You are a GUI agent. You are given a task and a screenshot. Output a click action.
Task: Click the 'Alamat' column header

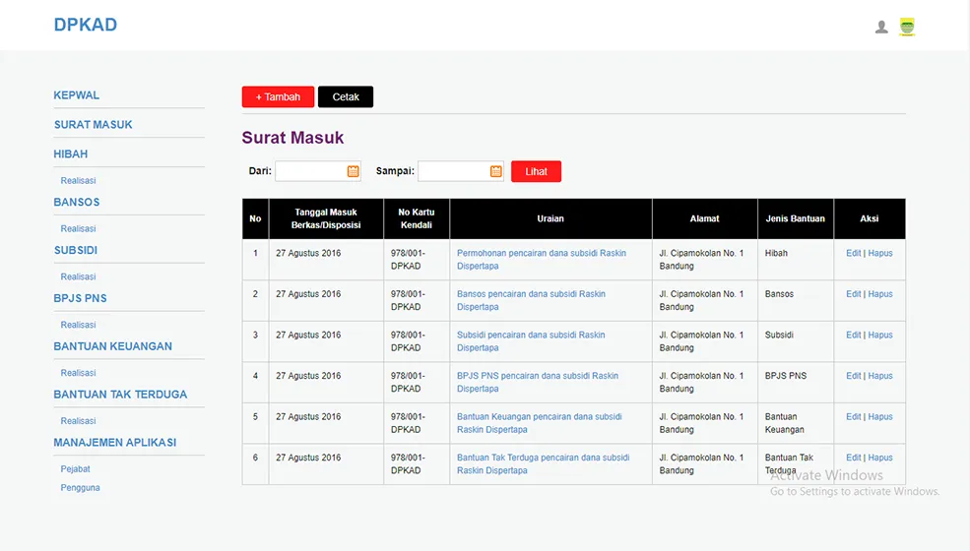click(x=705, y=218)
